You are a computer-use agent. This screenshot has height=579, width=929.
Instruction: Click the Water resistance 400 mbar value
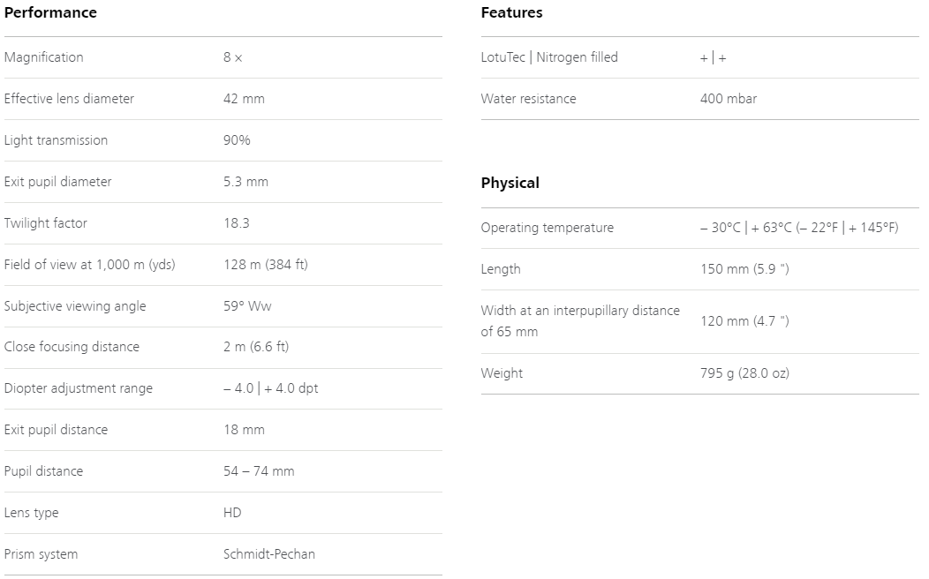729,99
